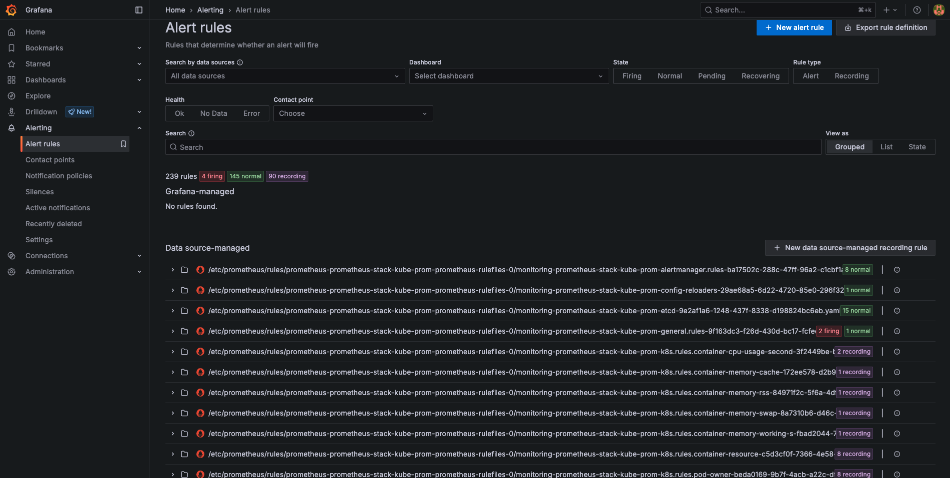Click the Alerting bell icon
950x478 pixels.
coord(11,128)
